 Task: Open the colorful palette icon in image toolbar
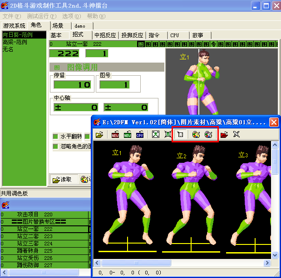(x=196, y=134)
